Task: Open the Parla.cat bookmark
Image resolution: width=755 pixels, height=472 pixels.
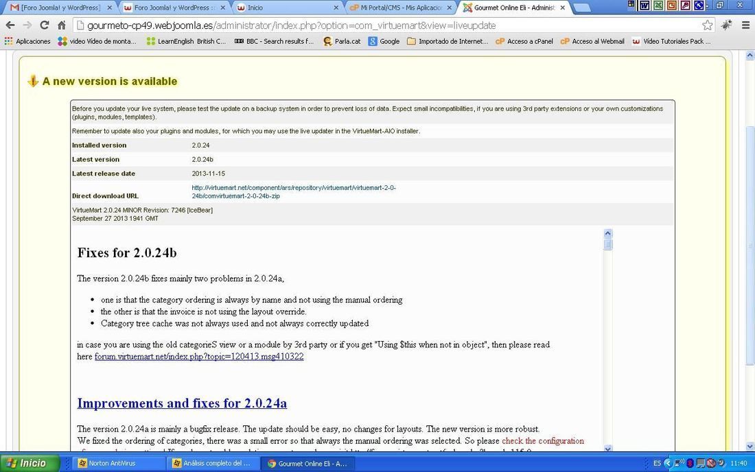Action: 342,41
